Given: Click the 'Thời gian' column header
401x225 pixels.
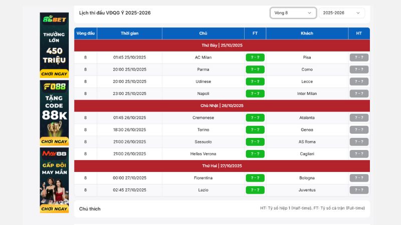Looking at the screenshot, I should 129,33.
